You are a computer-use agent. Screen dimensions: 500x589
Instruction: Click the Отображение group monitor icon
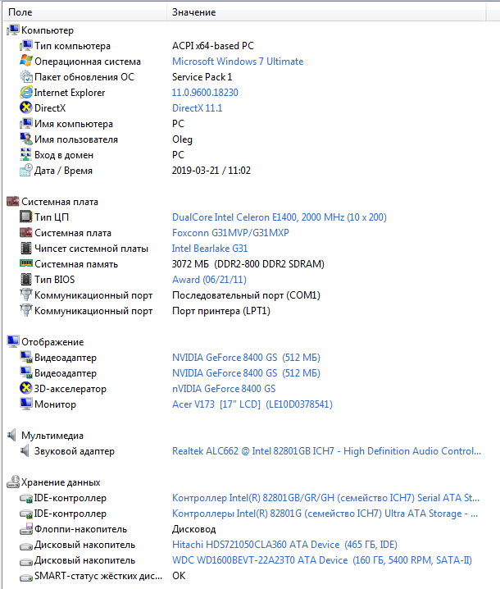pos(13,341)
